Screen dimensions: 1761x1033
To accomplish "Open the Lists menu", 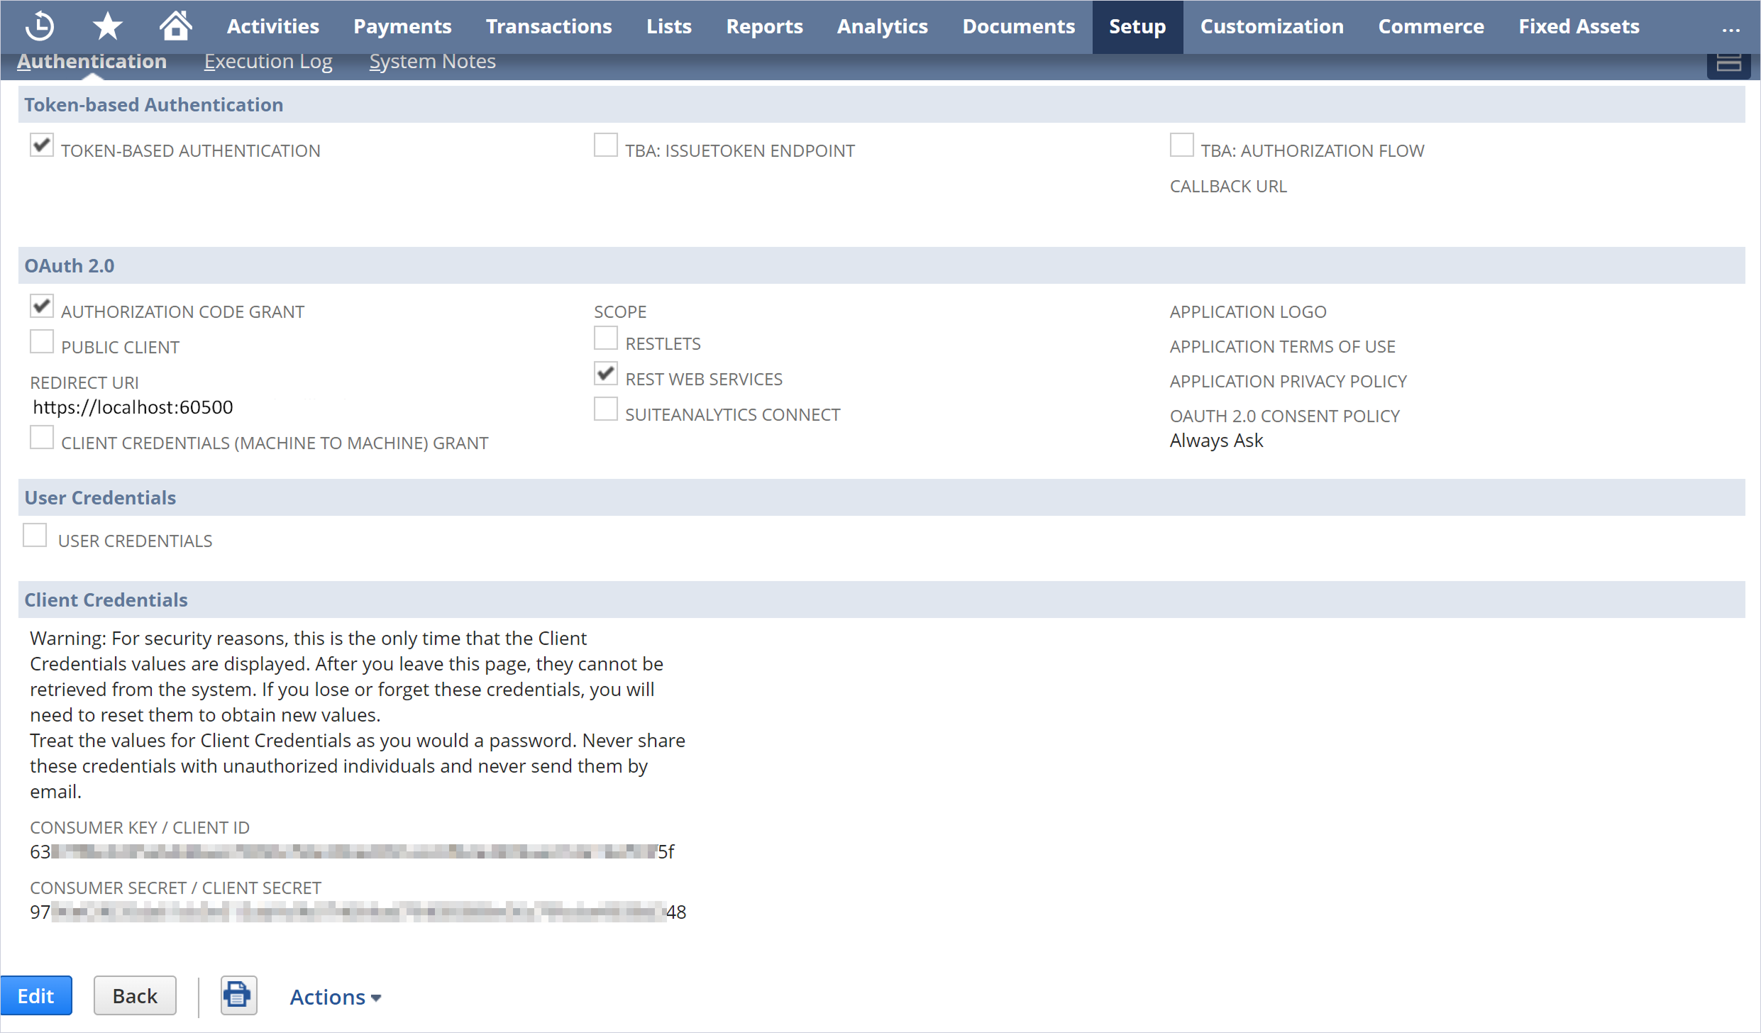I will tap(668, 26).
